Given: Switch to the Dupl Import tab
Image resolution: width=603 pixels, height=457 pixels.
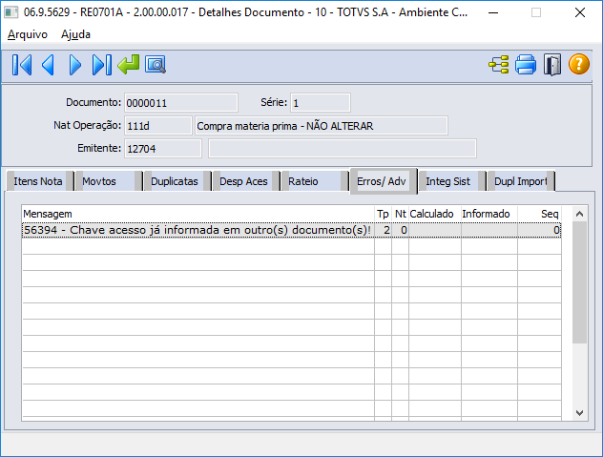Looking at the screenshot, I should [x=520, y=181].
